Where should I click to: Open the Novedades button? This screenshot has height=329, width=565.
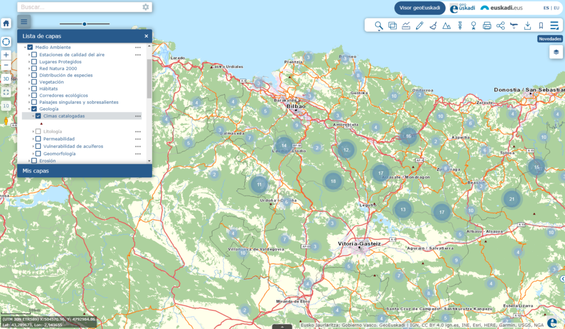point(550,39)
